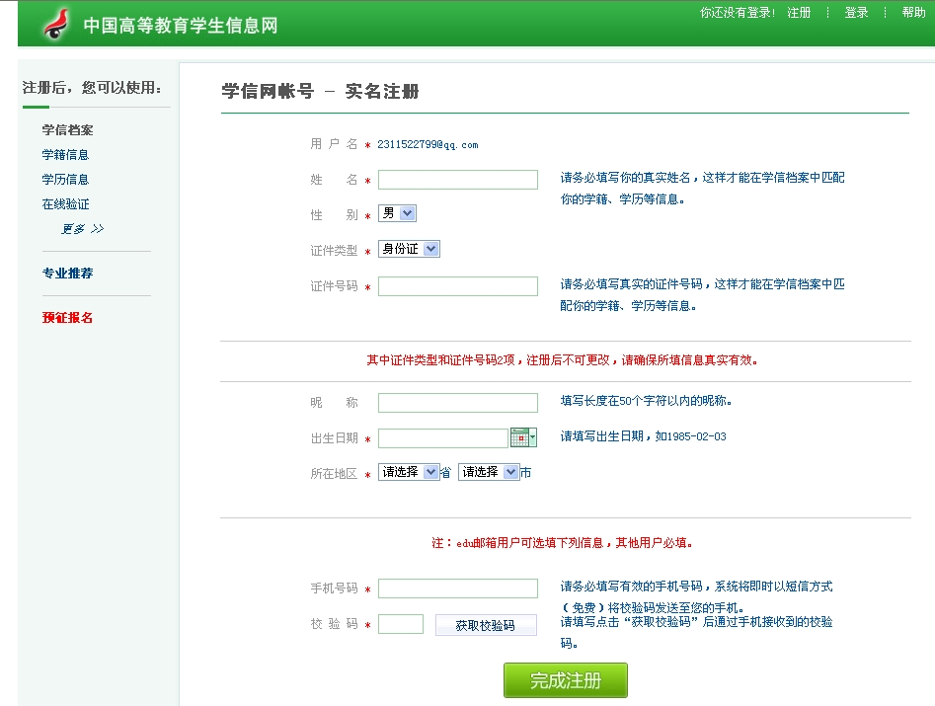
Task: Open the red 预征报名 link
Action: (67, 318)
